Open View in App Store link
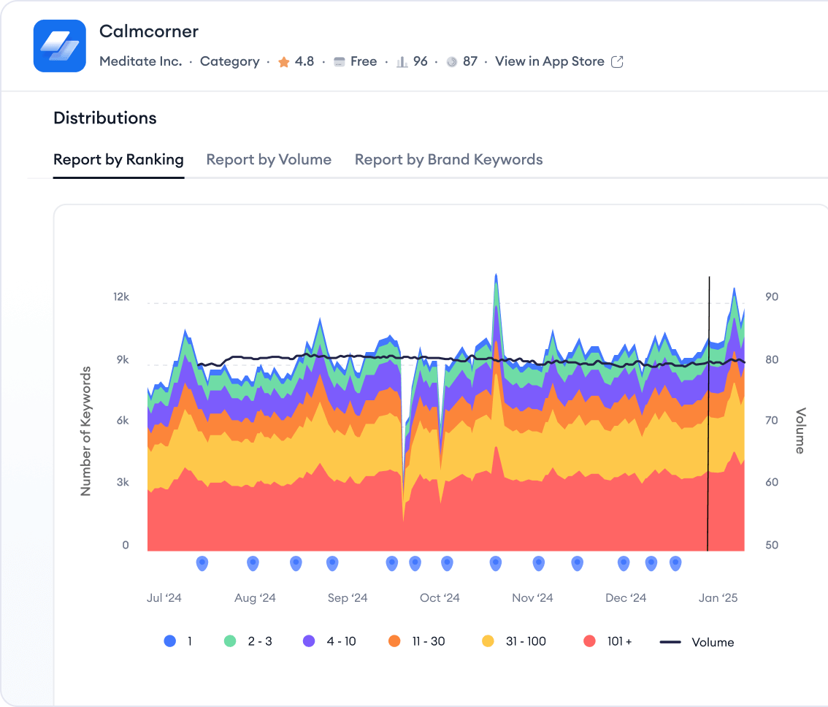 click(549, 61)
